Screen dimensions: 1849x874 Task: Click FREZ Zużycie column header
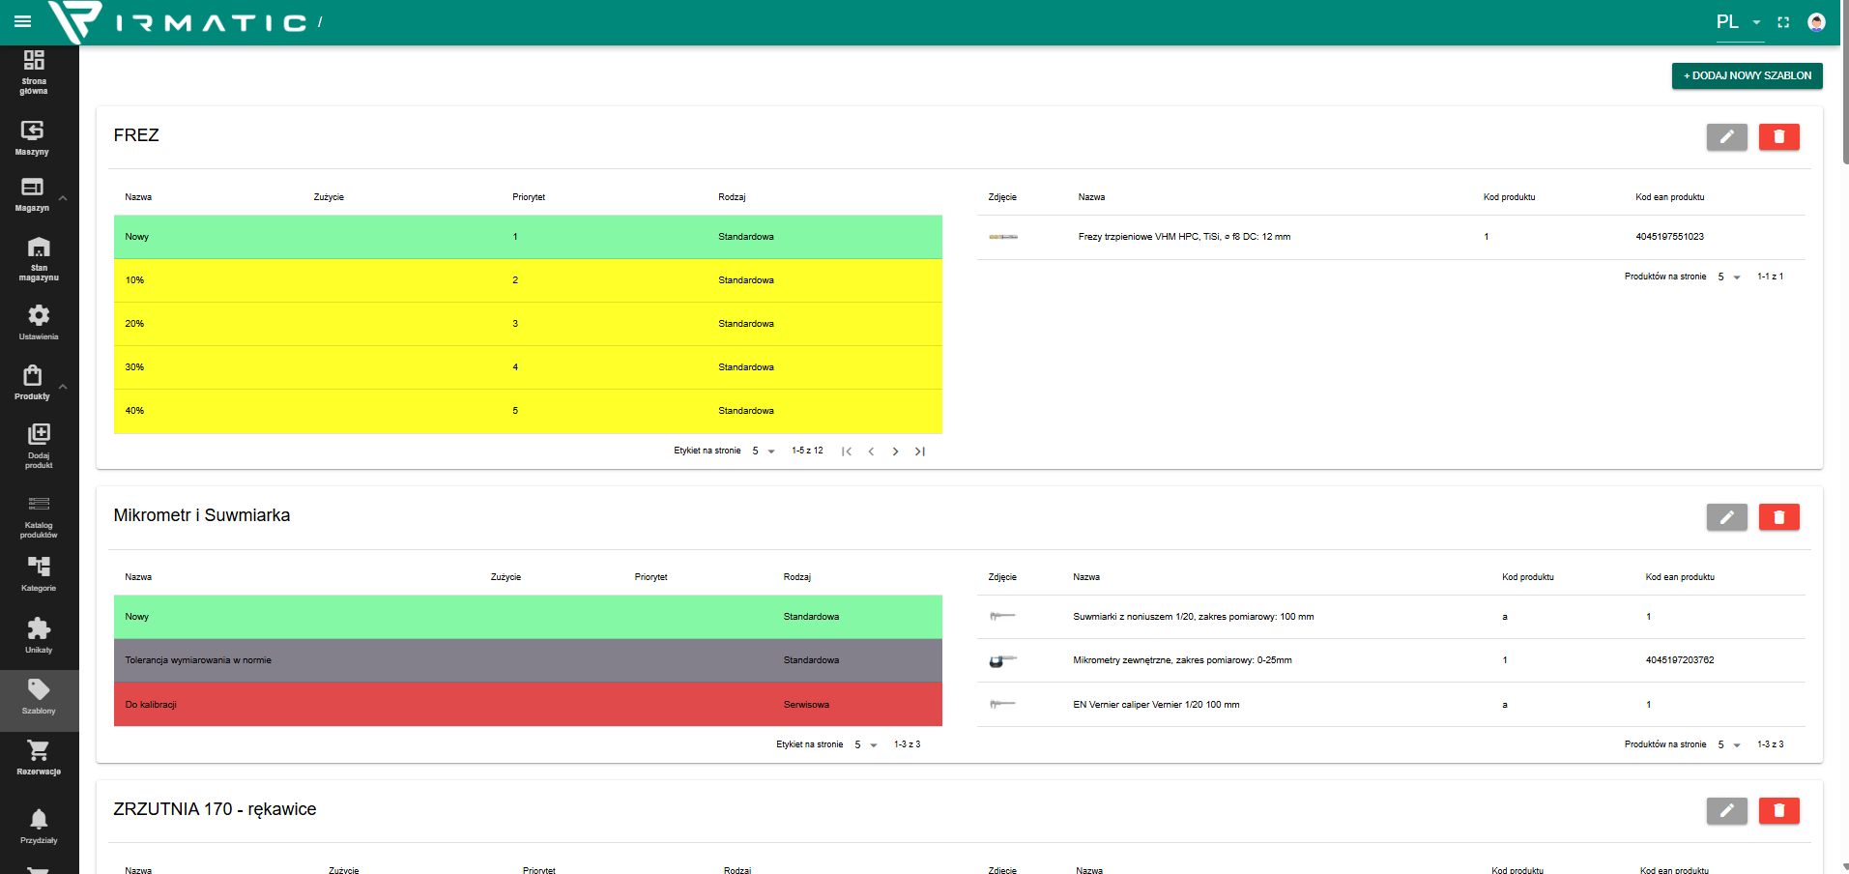pos(329,197)
